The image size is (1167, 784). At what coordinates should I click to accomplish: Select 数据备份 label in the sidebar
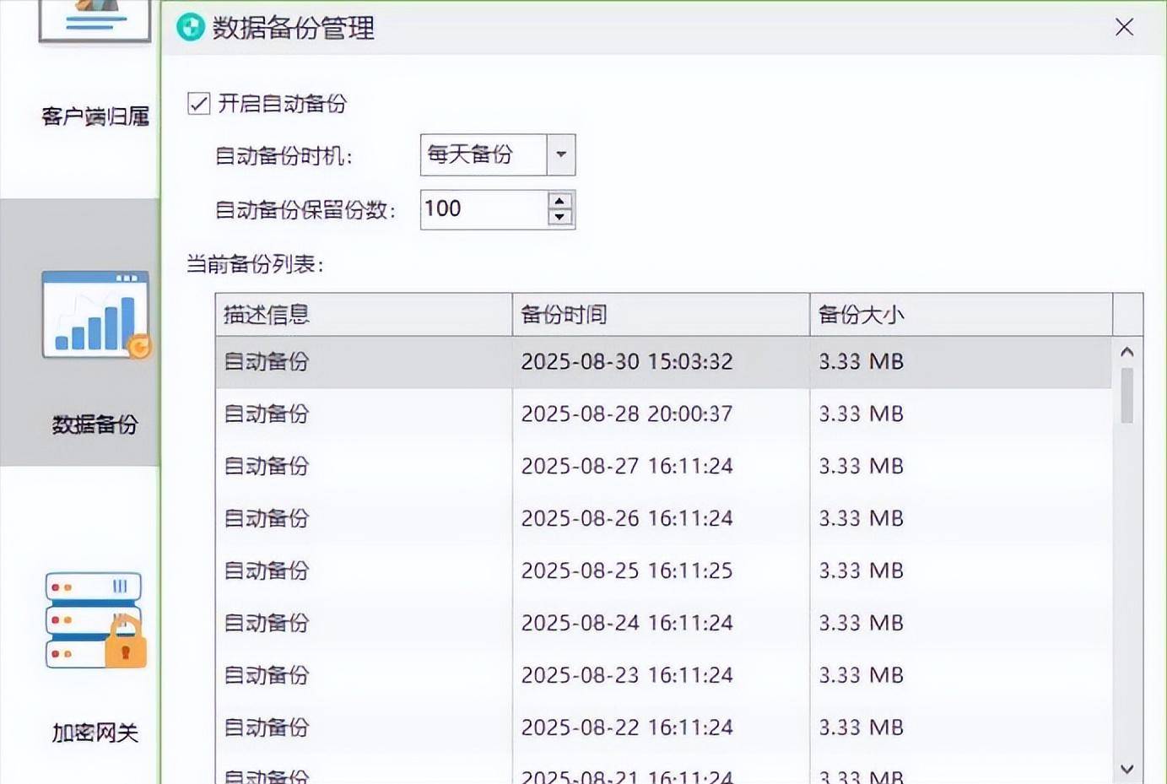click(95, 424)
